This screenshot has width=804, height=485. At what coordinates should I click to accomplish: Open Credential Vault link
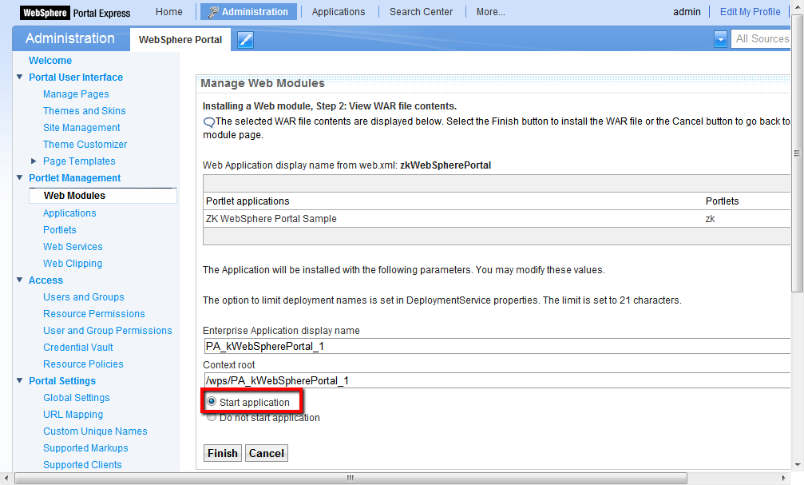(78, 348)
